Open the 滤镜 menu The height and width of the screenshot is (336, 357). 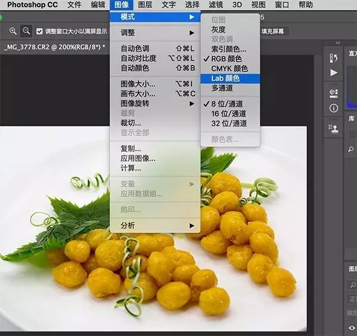[216, 5]
